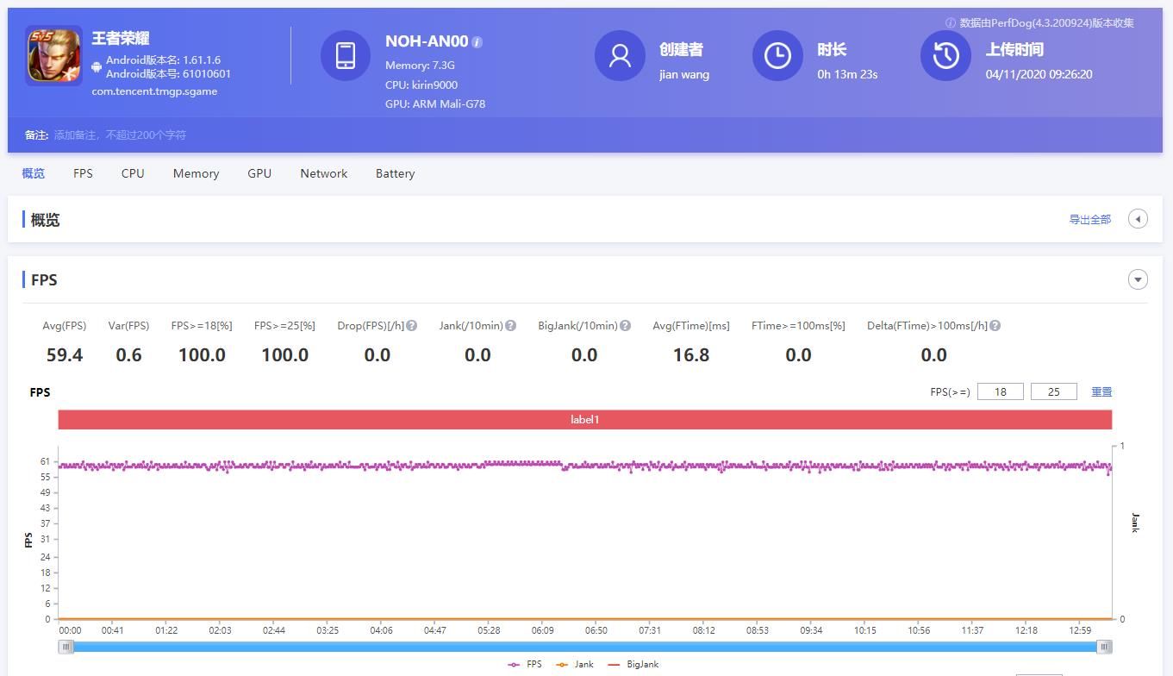Click the FPS threshold field showing 25

click(1054, 391)
